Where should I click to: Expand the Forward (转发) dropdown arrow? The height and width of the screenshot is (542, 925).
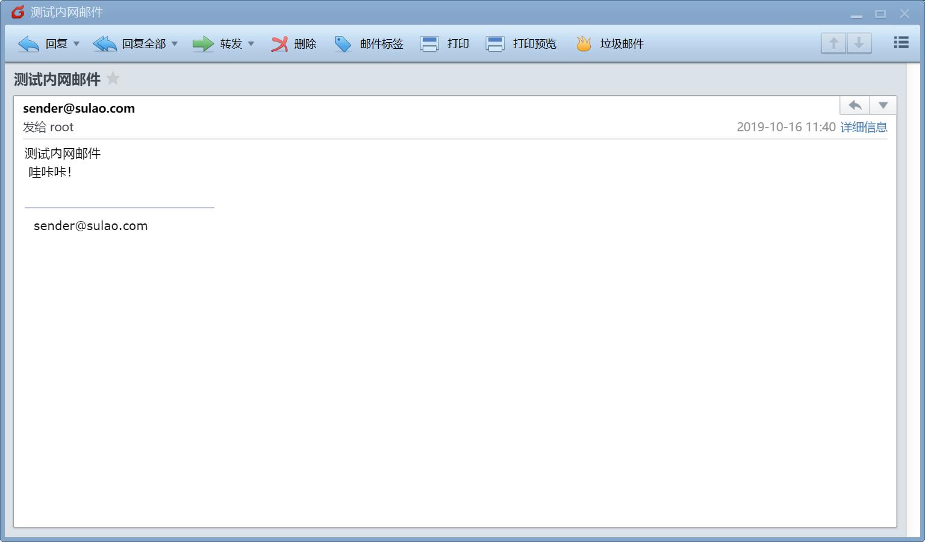click(251, 44)
